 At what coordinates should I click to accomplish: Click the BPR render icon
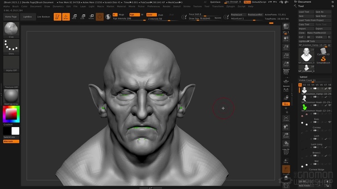tap(286, 26)
